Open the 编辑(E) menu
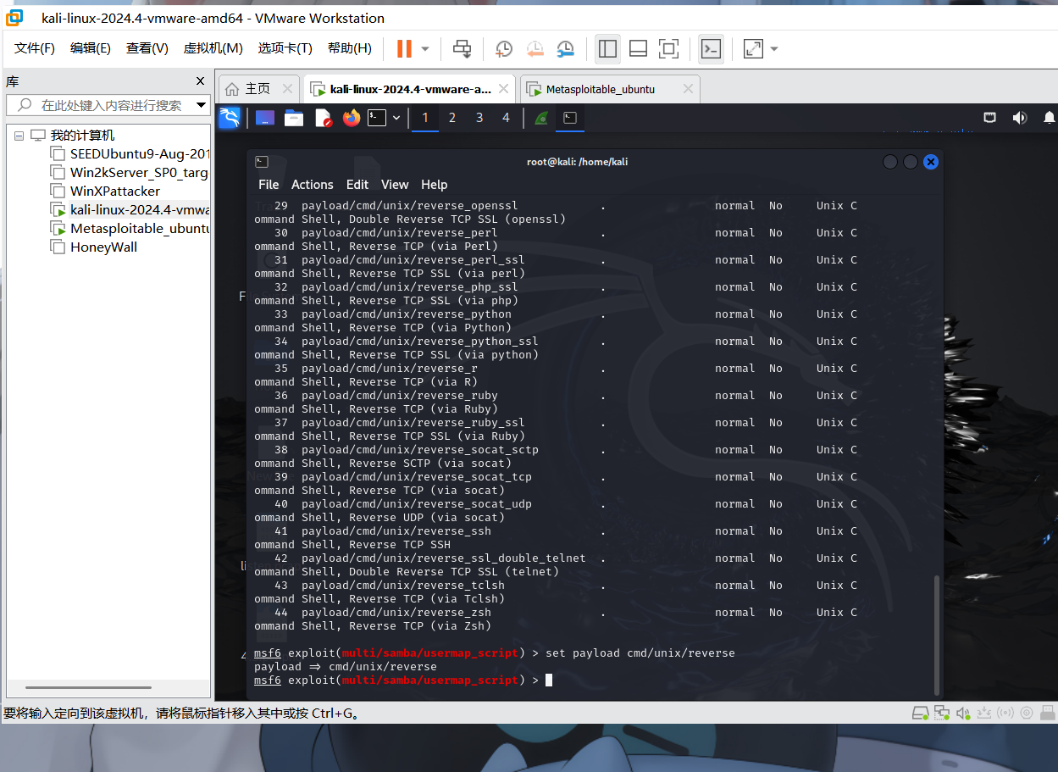This screenshot has width=1058, height=772. tap(91, 48)
